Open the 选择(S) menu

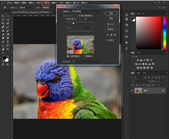pos(46,3)
